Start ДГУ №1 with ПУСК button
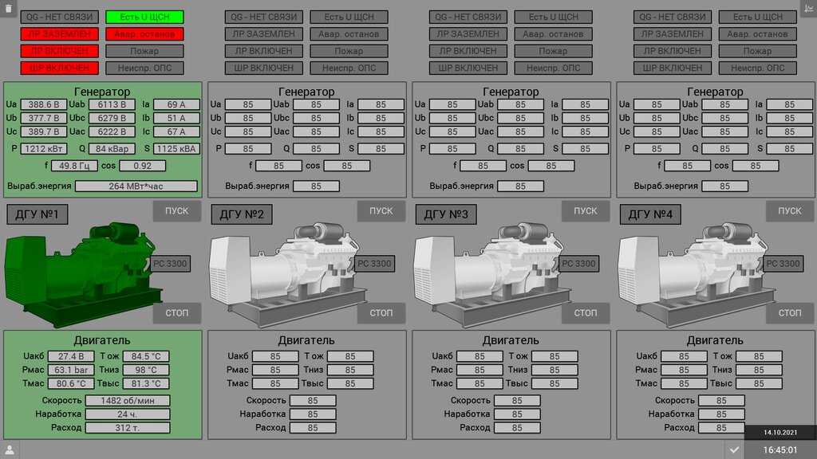This screenshot has width=817, height=459. pyautogui.click(x=176, y=211)
